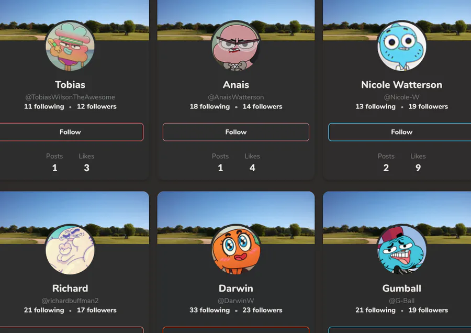
Task: View Tobias's 12 followers
Action: pyautogui.click(x=96, y=106)
